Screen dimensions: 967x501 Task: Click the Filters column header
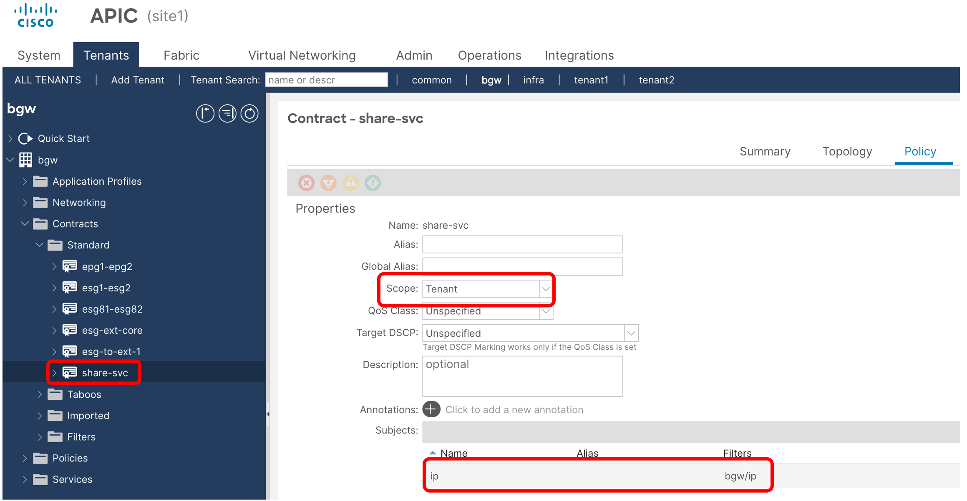click(737, 453)
